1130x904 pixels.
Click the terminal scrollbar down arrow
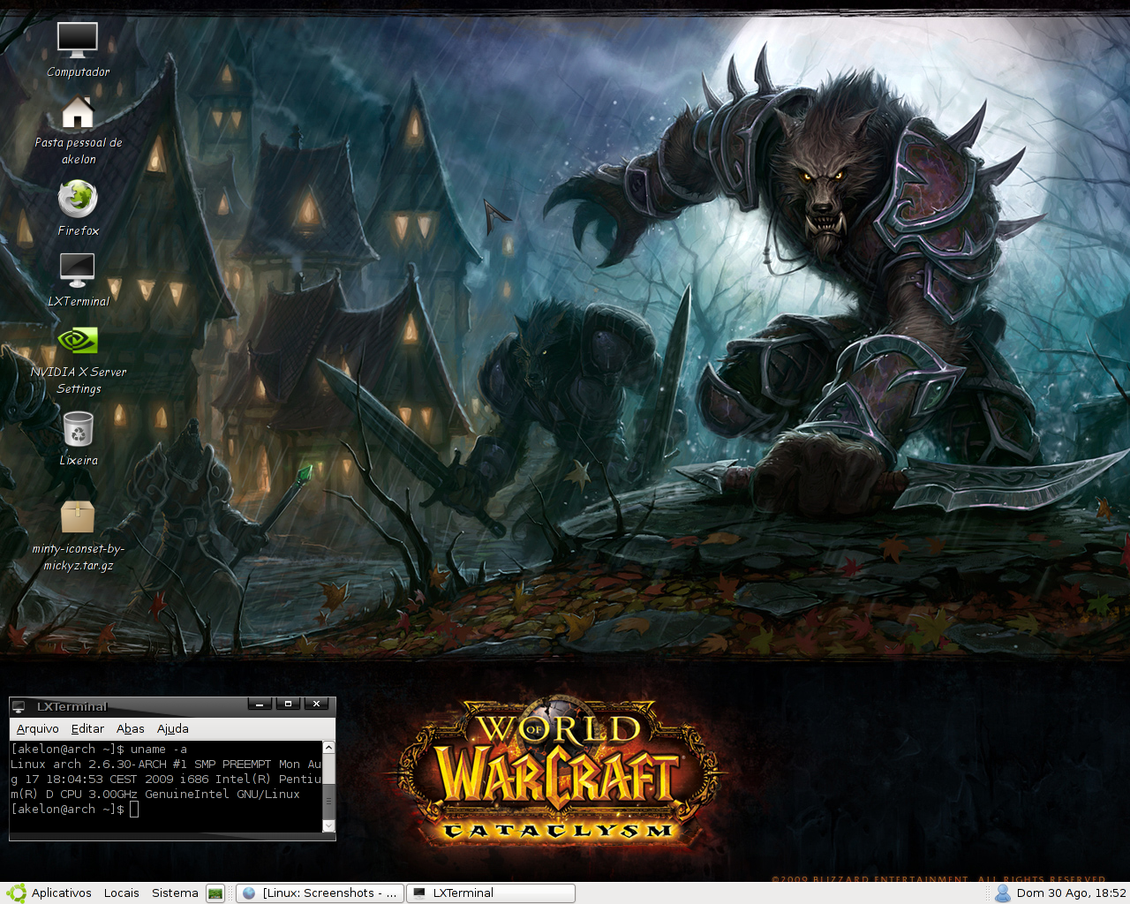(x=328, y=826)
